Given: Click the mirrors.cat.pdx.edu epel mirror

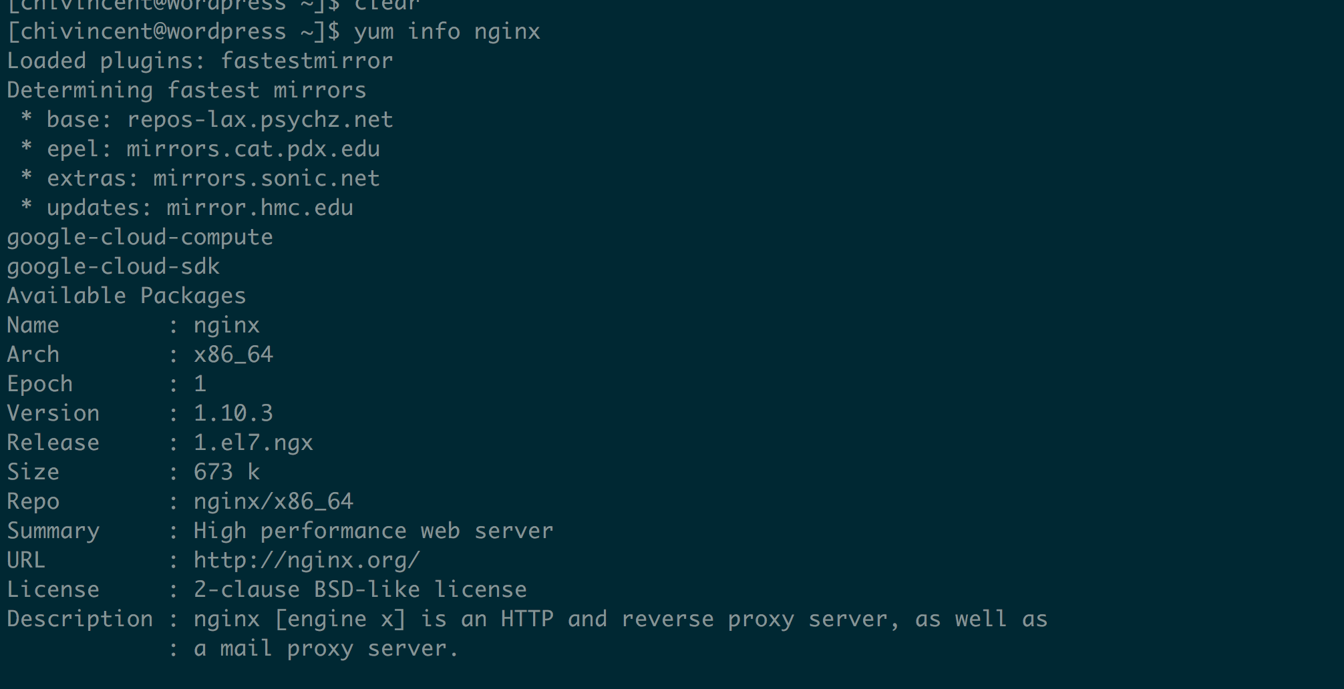Looking at the screenshot, I should 253,149.
